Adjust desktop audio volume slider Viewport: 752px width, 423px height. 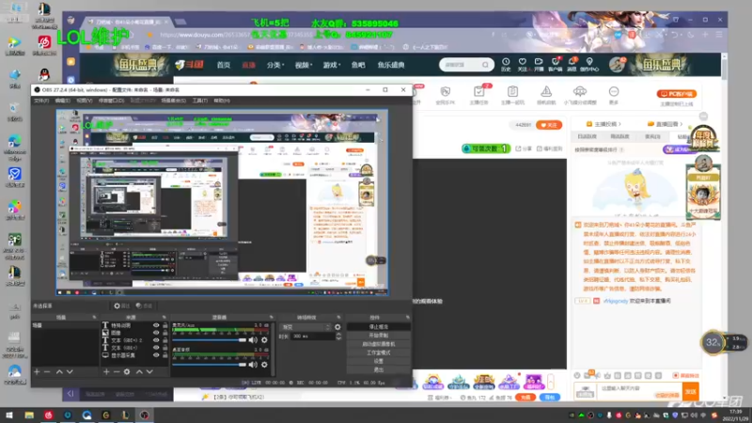pos(209,365)
